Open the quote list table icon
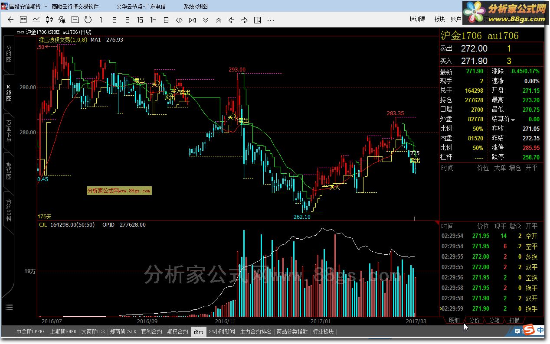 coord(23,20)
